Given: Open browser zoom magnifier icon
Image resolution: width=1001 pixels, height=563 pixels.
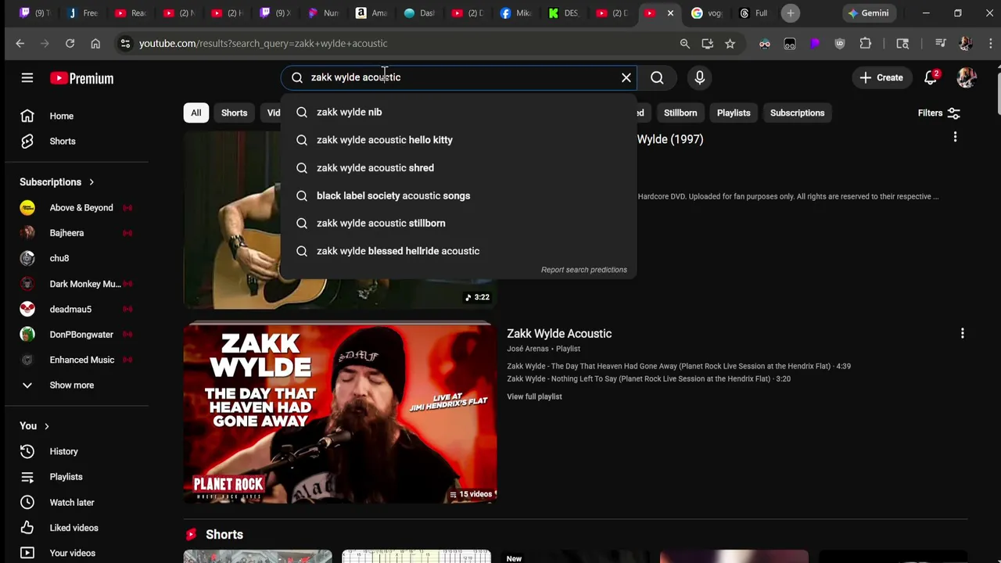Looking at the screenshot, I should tap(685, 44).
